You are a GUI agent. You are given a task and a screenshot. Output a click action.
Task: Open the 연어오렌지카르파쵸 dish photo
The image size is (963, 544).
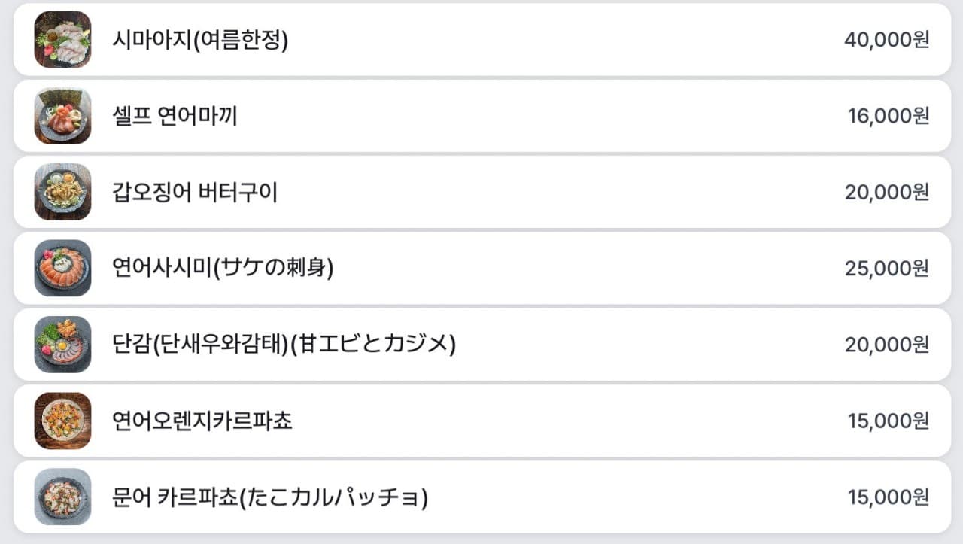(62, 421)
